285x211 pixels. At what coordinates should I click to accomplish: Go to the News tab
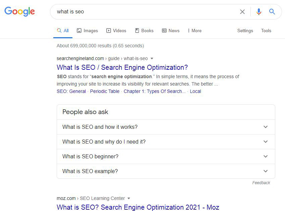[x=171, y=31]
